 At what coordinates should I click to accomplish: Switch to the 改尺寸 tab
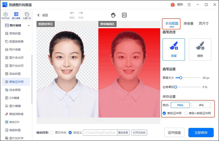(204, 23)
